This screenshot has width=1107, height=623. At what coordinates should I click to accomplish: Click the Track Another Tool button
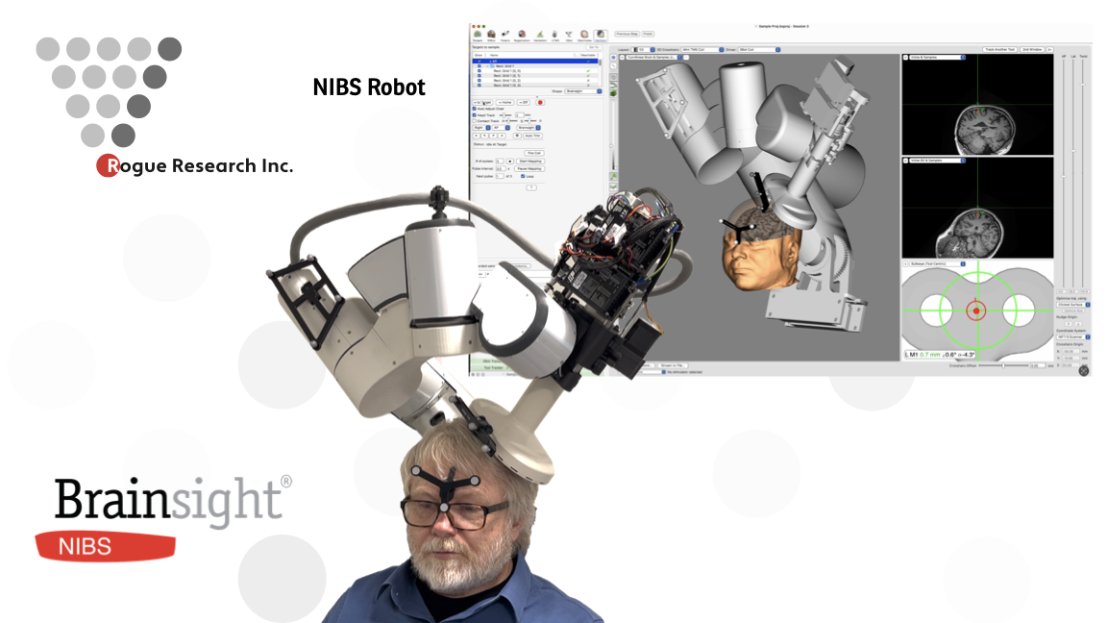pos(998,49)
